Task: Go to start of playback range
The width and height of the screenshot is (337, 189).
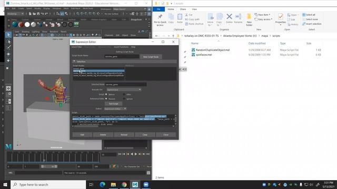Action: pos(120,154)
